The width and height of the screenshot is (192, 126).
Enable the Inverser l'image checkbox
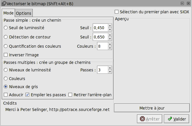coord(6,55)
